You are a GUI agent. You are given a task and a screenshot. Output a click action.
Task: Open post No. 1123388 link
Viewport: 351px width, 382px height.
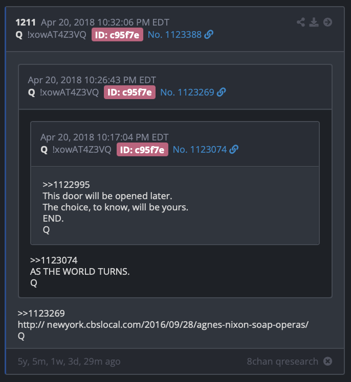pyautogui.click(x=174, y=35)
